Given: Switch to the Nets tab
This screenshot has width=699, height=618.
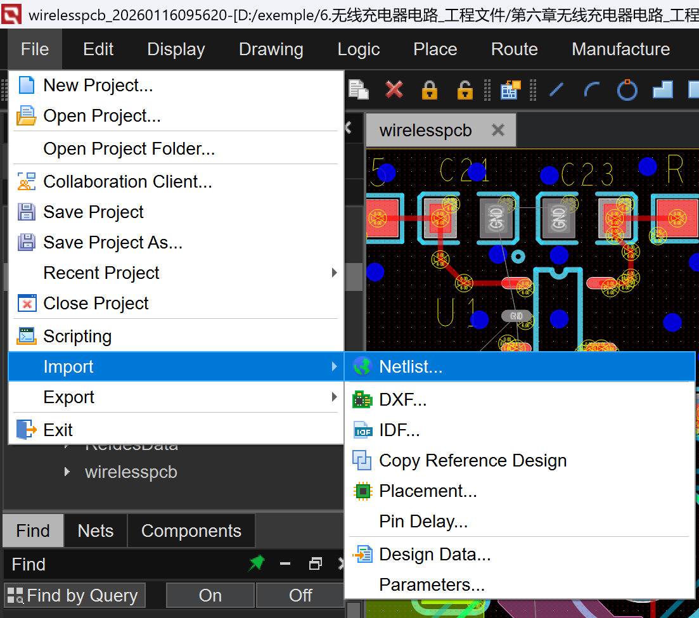Looking at the screenshot, I should (96, 531).
